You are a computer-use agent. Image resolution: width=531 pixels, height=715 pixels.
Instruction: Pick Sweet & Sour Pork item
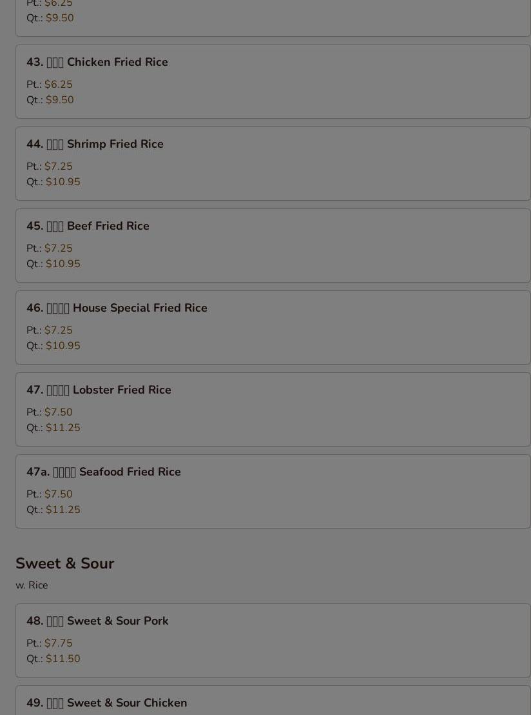pyautogui.click(x=273, y=641)
